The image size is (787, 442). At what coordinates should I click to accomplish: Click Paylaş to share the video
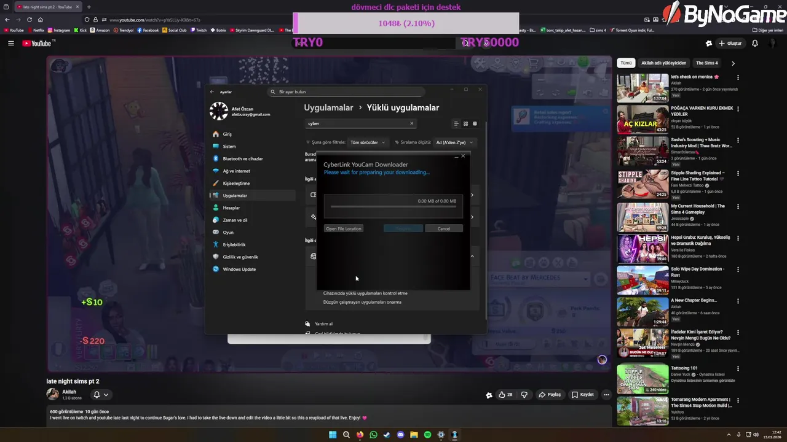(x=550, y=395)
